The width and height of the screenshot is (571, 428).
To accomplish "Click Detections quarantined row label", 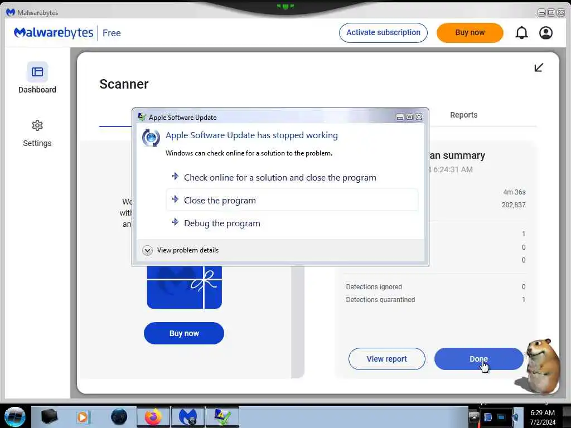I will pos(380,299).
